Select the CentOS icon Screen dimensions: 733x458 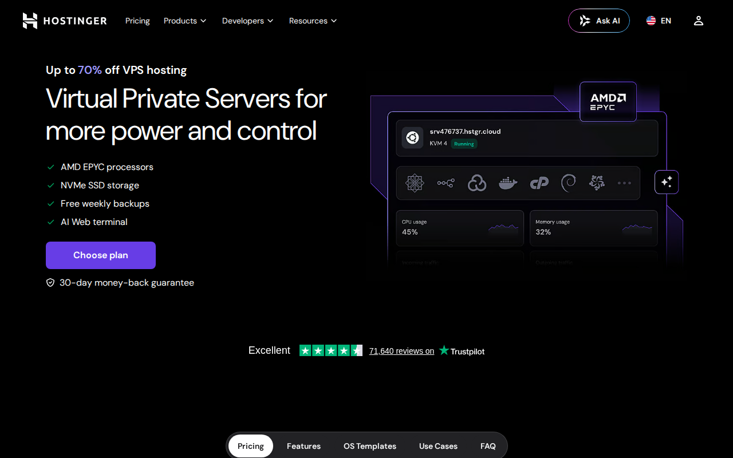[415, 183]
